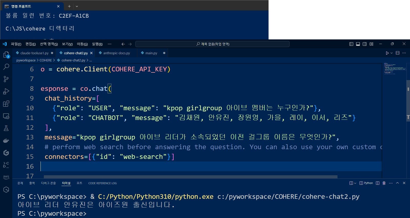The width and height of the screenshot is (410, 218).
Task: Open terminal panel More Actions ellipsis
Action: point(391,183)
